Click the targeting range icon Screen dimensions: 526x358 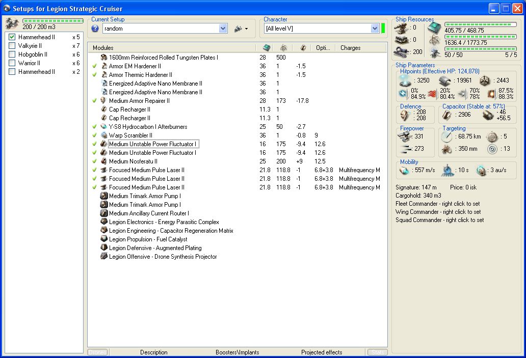(x=447, y=136)
